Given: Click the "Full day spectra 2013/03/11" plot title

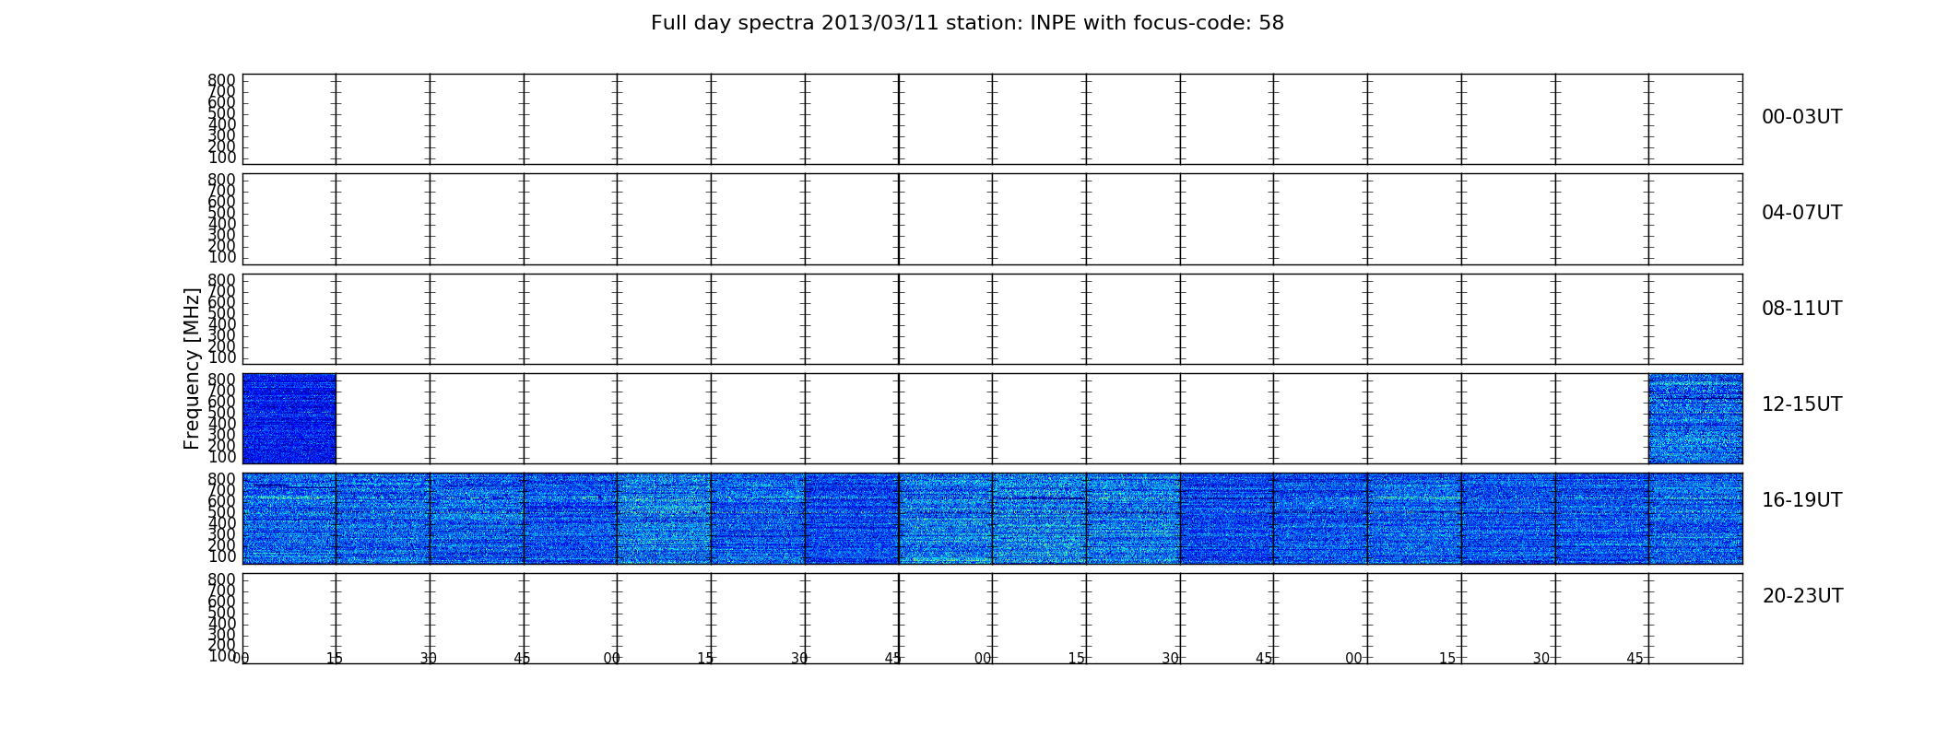Looking at the screenshot, I should (x=967, y=23).
